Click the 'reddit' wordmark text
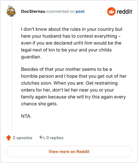The image size is (138, 163). [124, 11]
